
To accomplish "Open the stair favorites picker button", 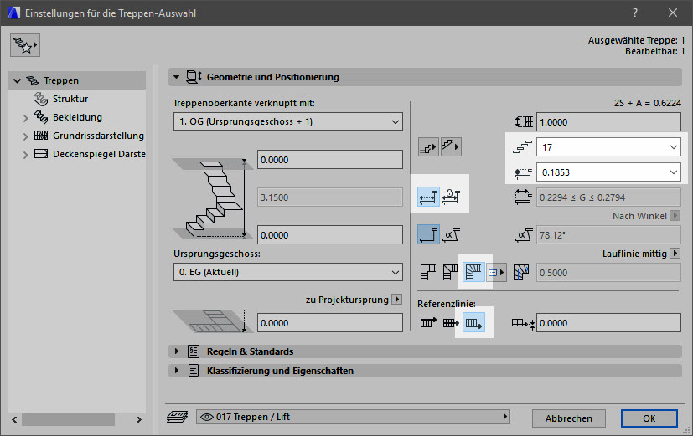I will pos(25,45).
